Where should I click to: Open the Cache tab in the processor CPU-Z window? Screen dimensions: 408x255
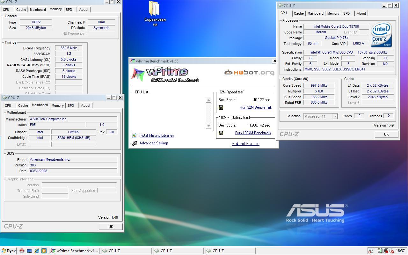[x=299, y=13]
